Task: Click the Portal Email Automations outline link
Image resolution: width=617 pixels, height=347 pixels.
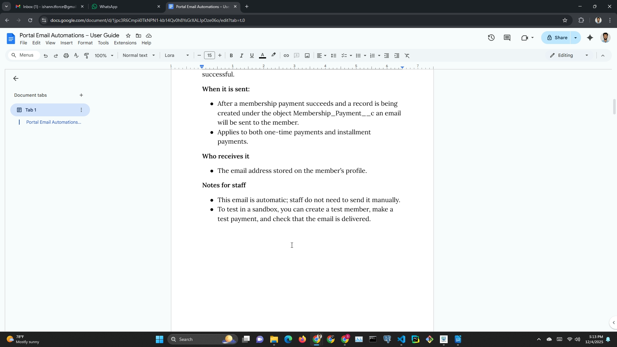Action: pos(54,122)
